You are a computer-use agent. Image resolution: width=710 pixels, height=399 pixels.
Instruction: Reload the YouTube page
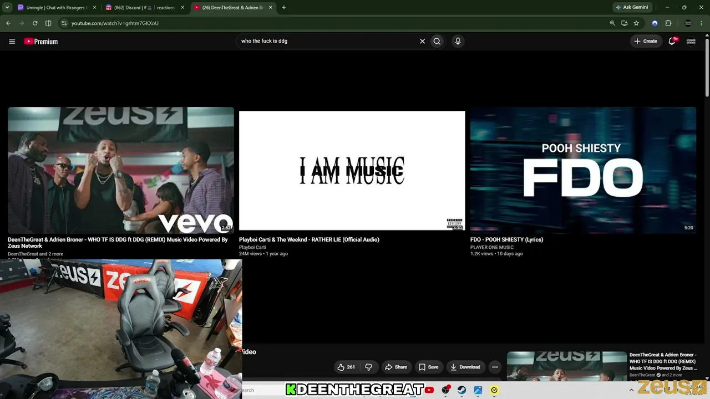35,23
